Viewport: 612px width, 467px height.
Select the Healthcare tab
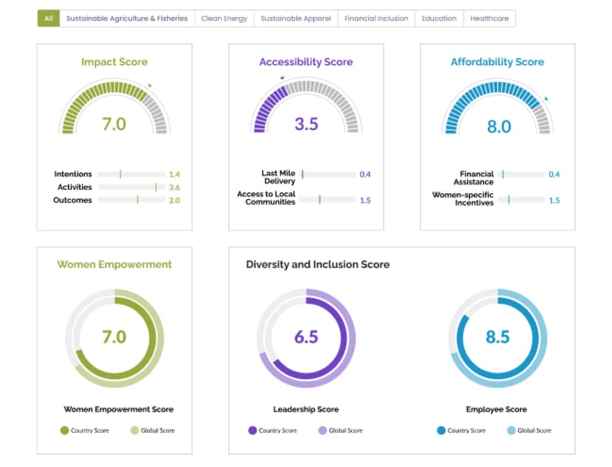(489, 18)
